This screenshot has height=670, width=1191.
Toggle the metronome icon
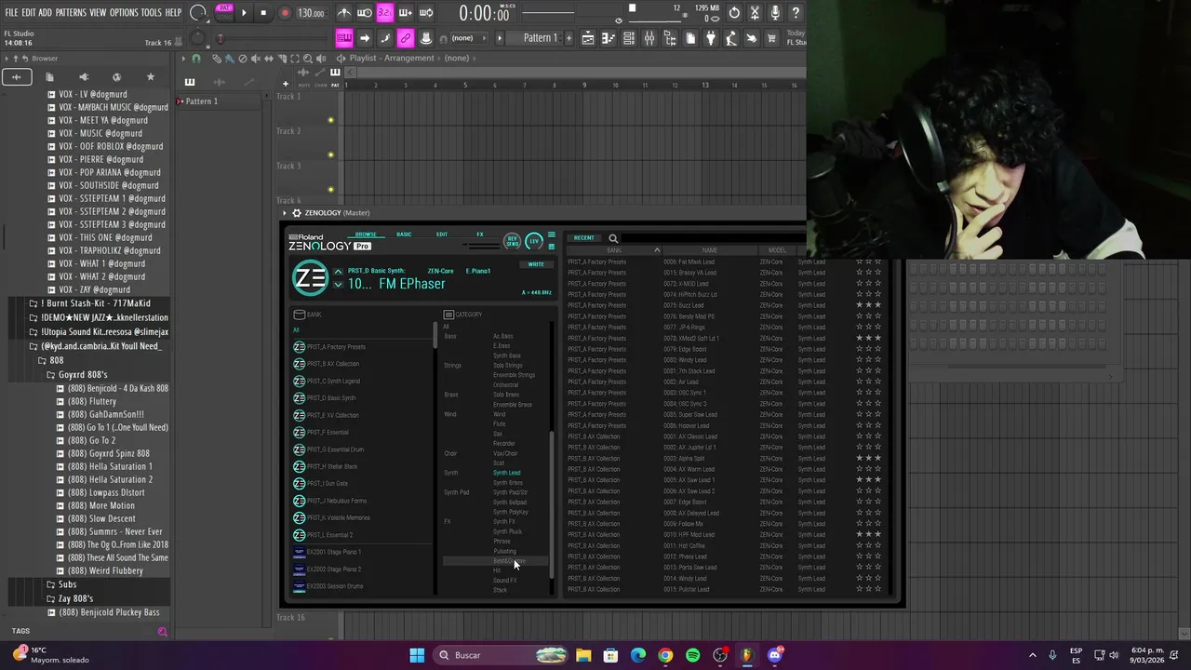pyautogui.click(x=344, y=13)
